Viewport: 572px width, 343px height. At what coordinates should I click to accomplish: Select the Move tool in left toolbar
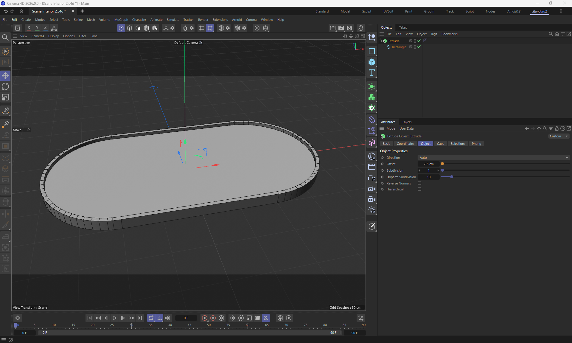pyautogui.click(x=5, y=76)
